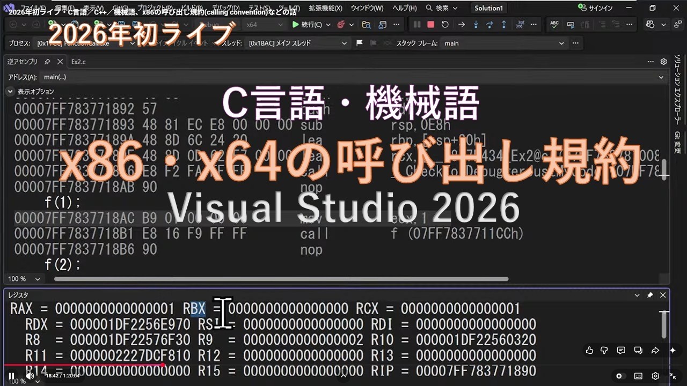
Task: Open the Extensions (拡張機能) menu
Action: [325, 8]
